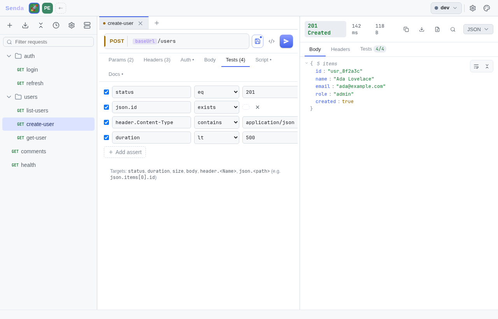
Task: Open the list-users request
Action: point(49,110)
